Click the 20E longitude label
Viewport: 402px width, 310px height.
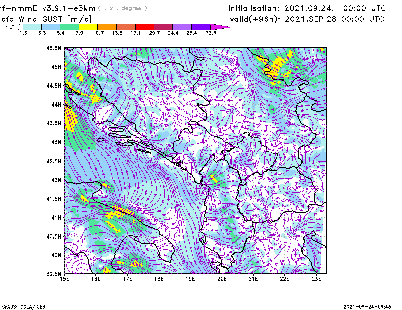(x=222, y=279)
